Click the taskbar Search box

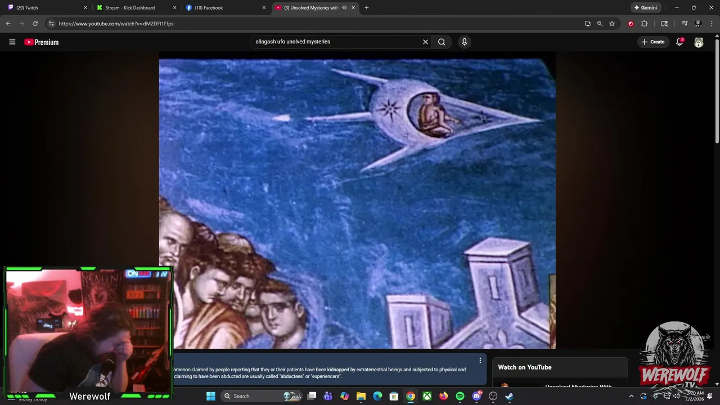tap(260, 396)
